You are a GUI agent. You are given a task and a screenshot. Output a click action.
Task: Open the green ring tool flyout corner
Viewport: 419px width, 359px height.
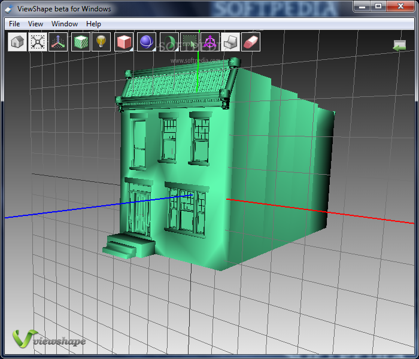click(x=177, y=49)
